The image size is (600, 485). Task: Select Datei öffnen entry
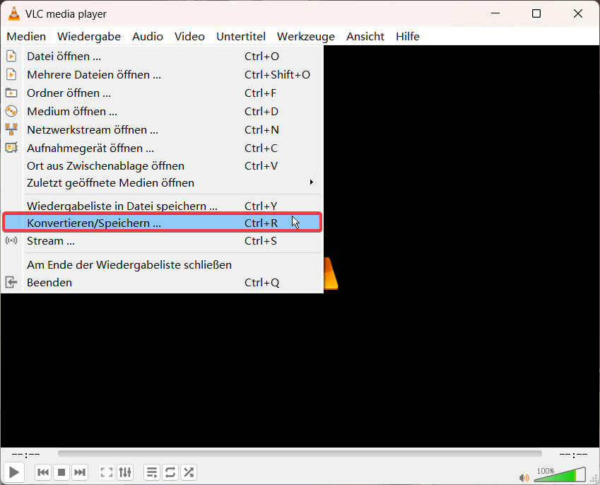(x=163, y=57)
